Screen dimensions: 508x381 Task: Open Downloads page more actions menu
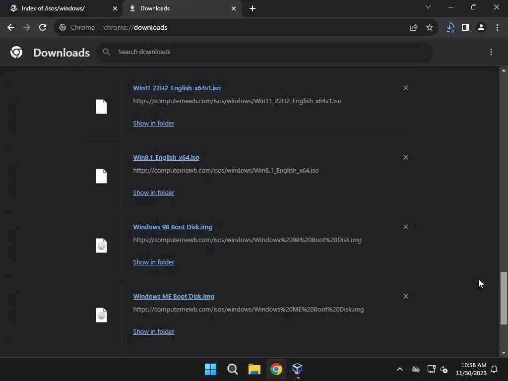(491, 52)
